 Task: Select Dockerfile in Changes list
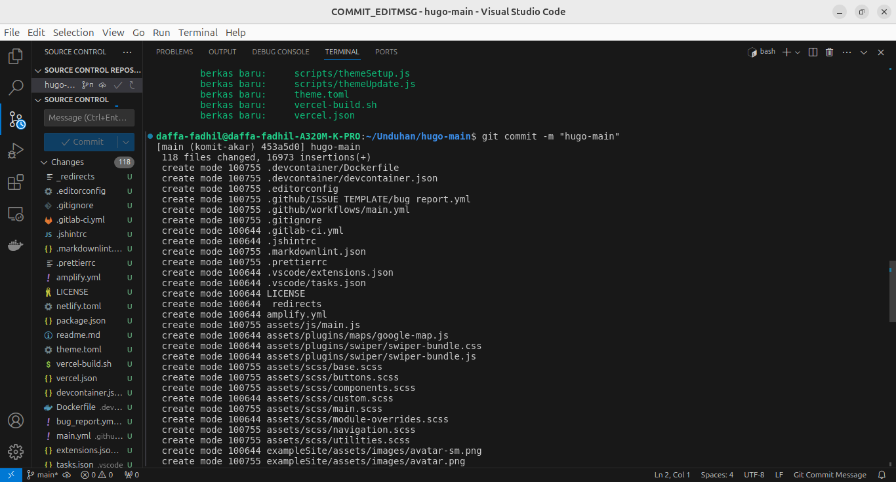coord(87,407)
